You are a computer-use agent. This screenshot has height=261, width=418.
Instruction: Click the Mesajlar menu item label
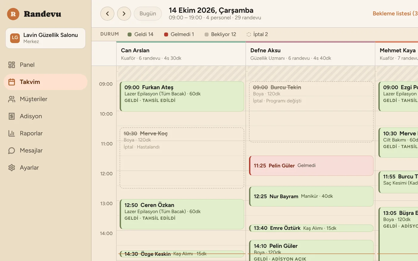click(x=31, y=151)
